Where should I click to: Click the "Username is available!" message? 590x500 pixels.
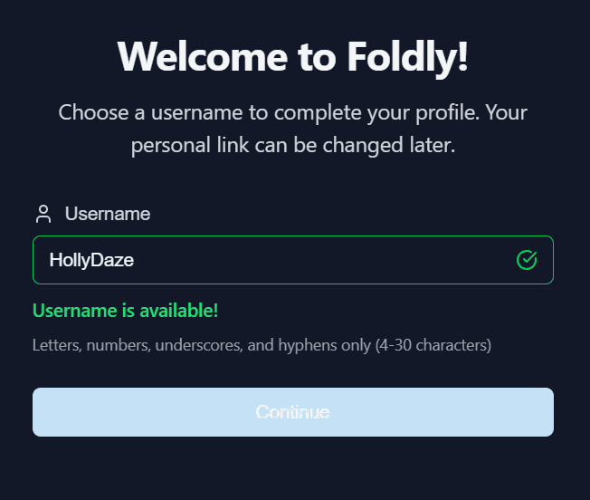(x=125, y=312)
